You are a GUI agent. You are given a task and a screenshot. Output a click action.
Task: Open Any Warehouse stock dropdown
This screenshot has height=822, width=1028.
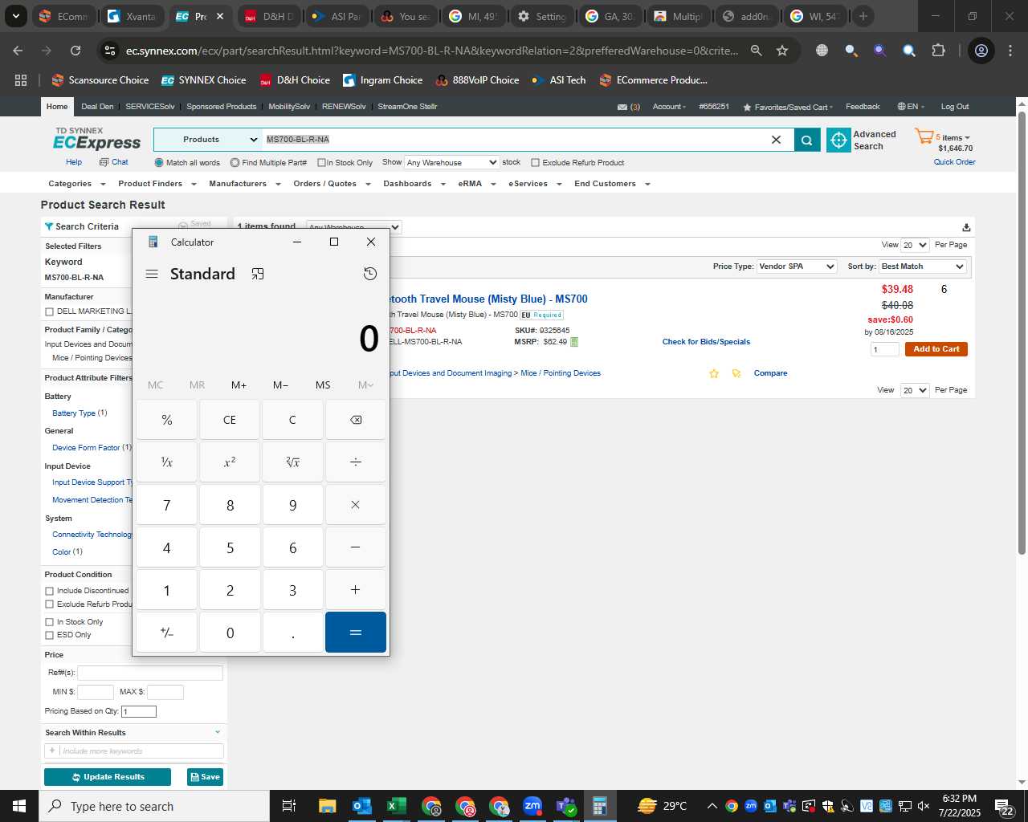click(451, 162)
